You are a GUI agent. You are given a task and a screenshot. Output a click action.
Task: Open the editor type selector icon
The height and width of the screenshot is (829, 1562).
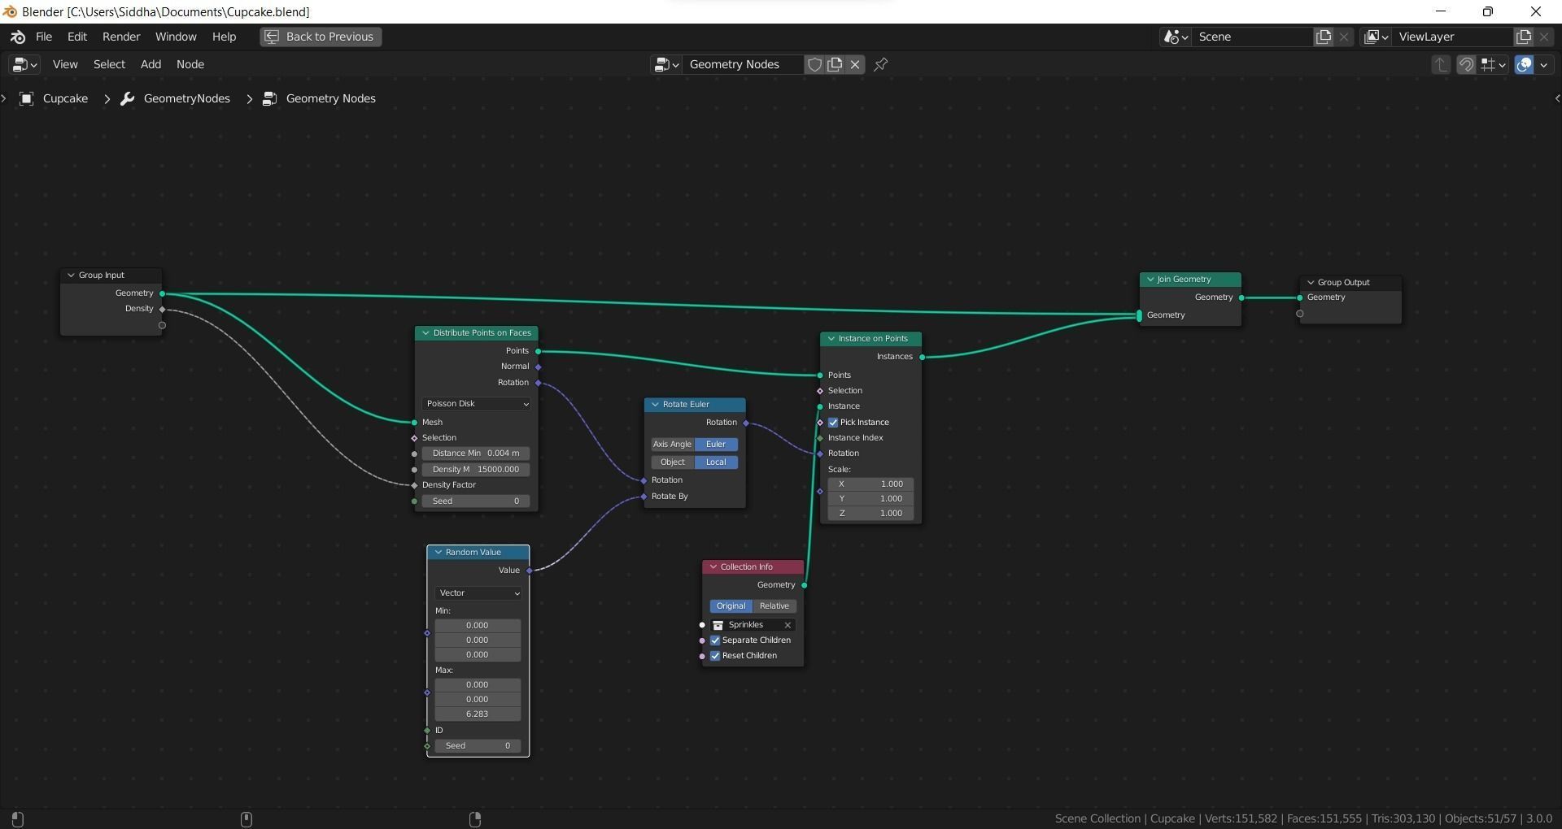tap(24, 64)
